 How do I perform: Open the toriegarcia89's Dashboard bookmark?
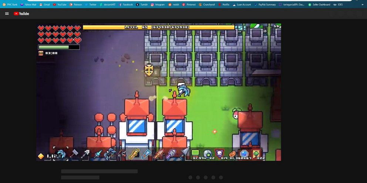pyautogui.click(x=292, y=4)
